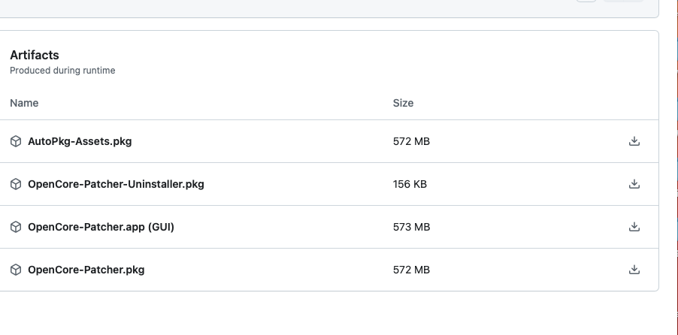Click the Size column header
Screen dimensions: 678x335
point(403,103)
